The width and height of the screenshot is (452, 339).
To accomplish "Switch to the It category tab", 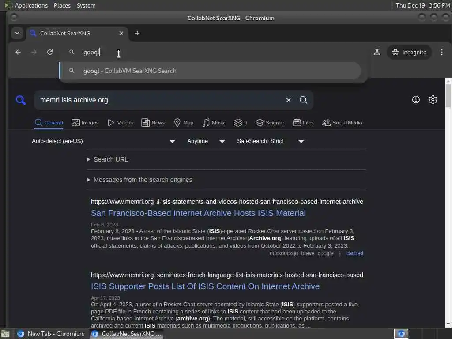I will click(241, 123).
